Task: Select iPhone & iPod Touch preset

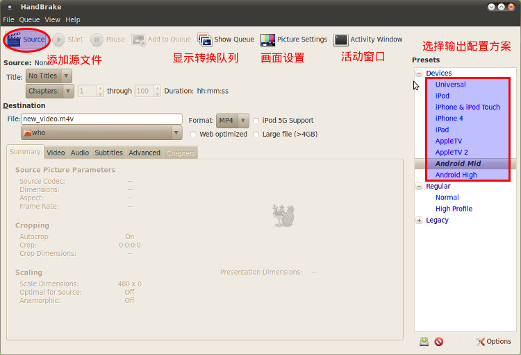Action: (x=468, y=107)
